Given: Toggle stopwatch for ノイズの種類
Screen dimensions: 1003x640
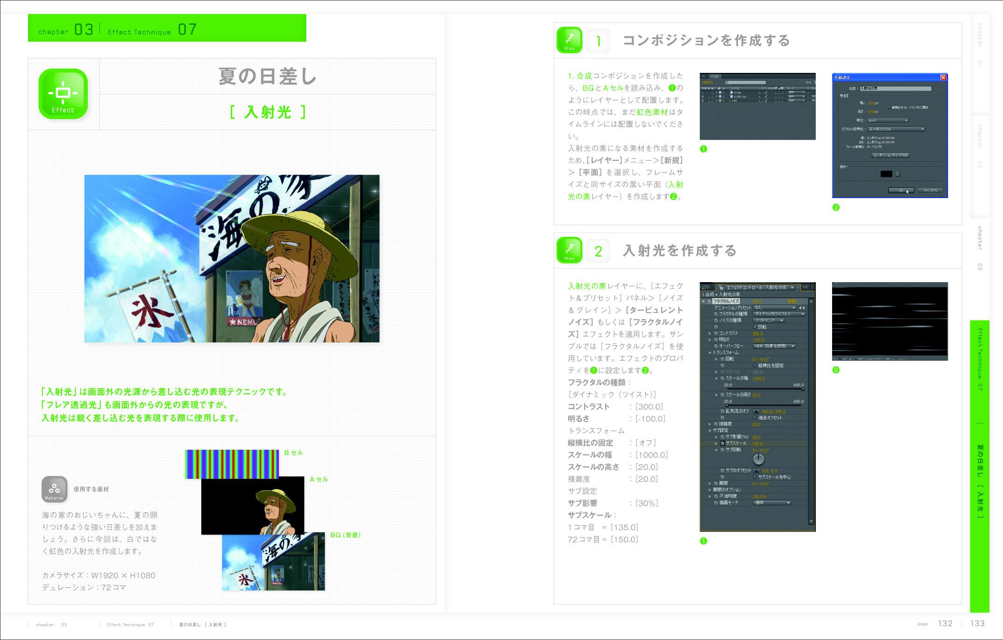Looking at the screenshot, I should (x=716, y=320).
